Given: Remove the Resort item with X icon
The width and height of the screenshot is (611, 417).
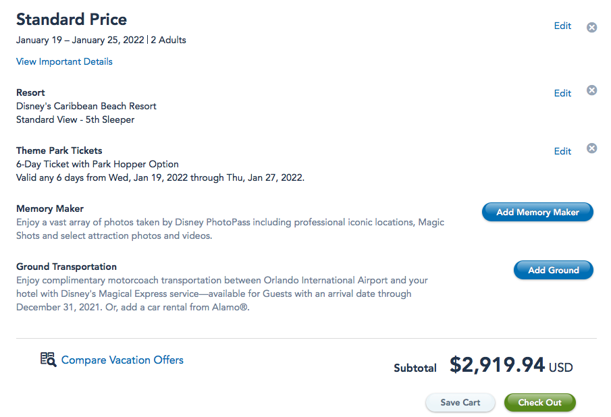Looking at the screenshot, I should tap(591, 90).
